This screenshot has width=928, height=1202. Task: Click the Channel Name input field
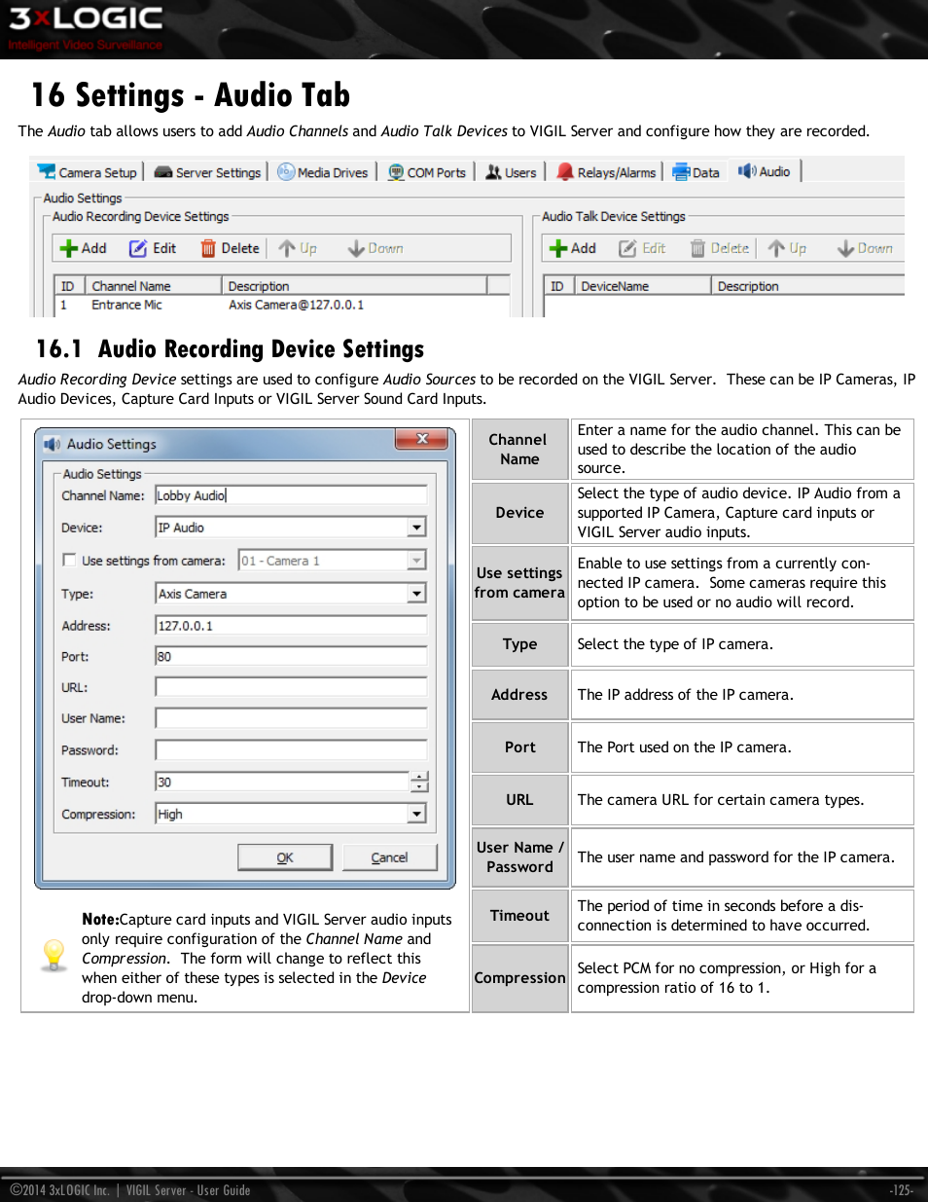(x=291, y=495)
